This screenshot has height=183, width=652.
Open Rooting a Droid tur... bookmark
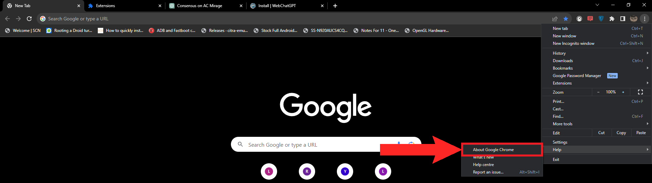tap(69, 31)
